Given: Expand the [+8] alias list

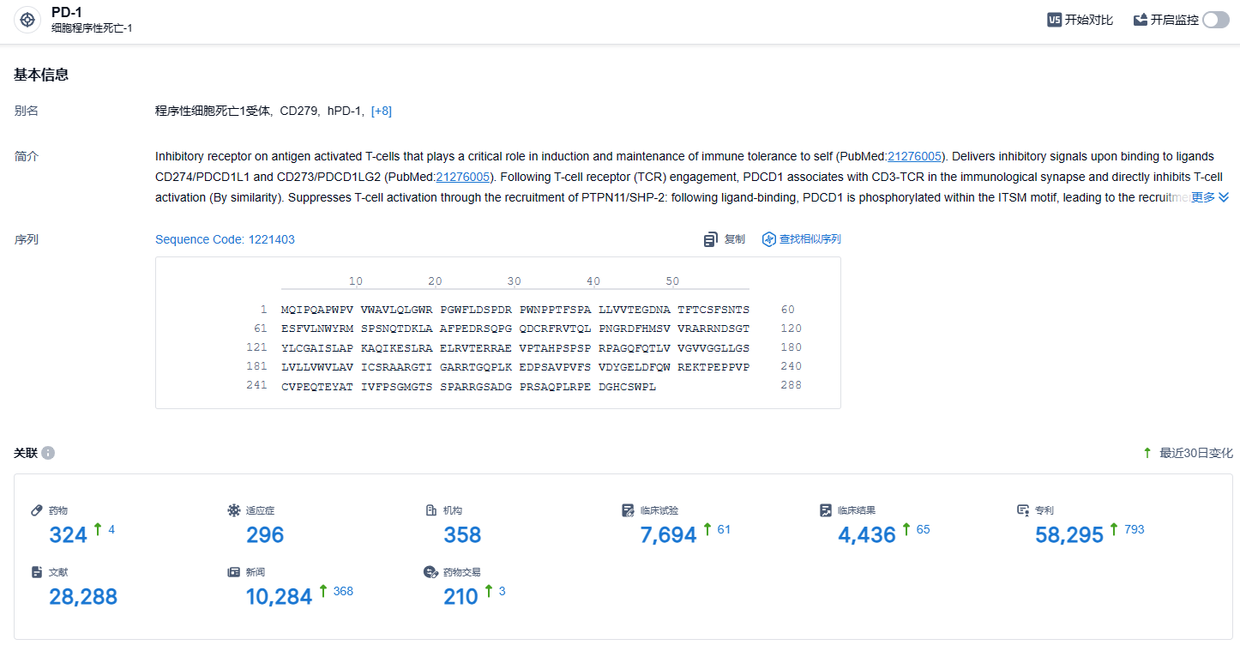Looking at the screenshot, I should point(381,111).
